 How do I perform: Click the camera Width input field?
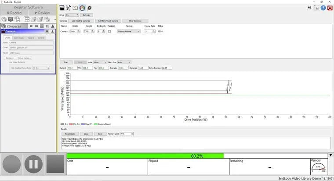(75, 31)
